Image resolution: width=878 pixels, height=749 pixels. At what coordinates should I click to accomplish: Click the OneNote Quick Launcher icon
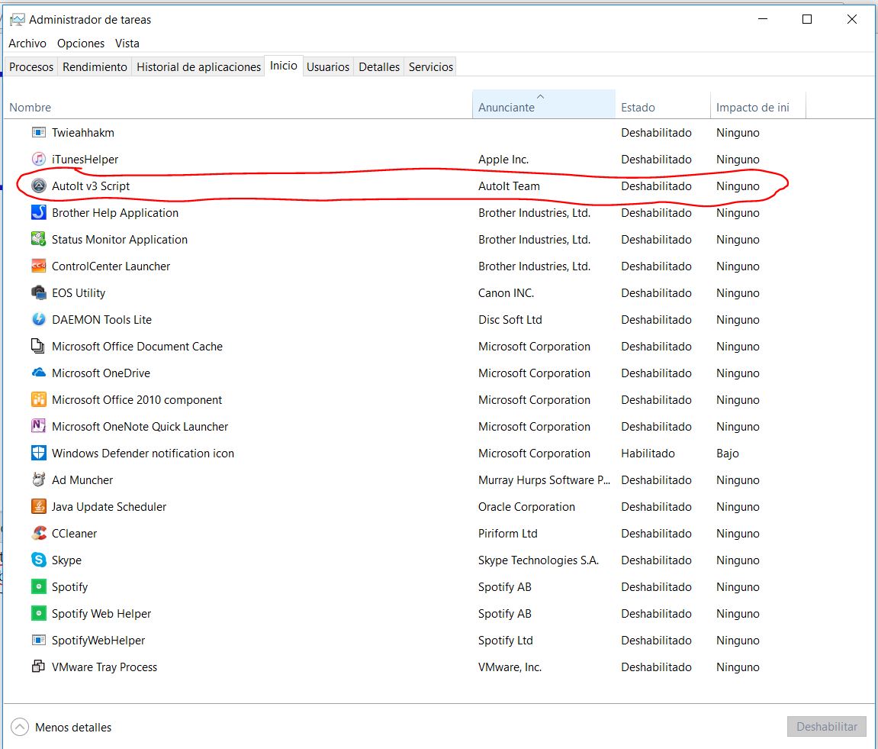tap(39, 426)
